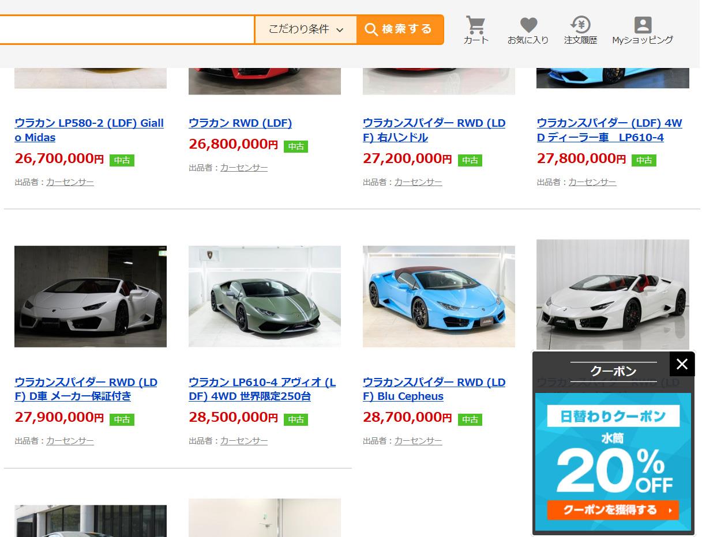Click 中古 badge beside 28,700,000円
702x537 pixels.
(470, 419)
